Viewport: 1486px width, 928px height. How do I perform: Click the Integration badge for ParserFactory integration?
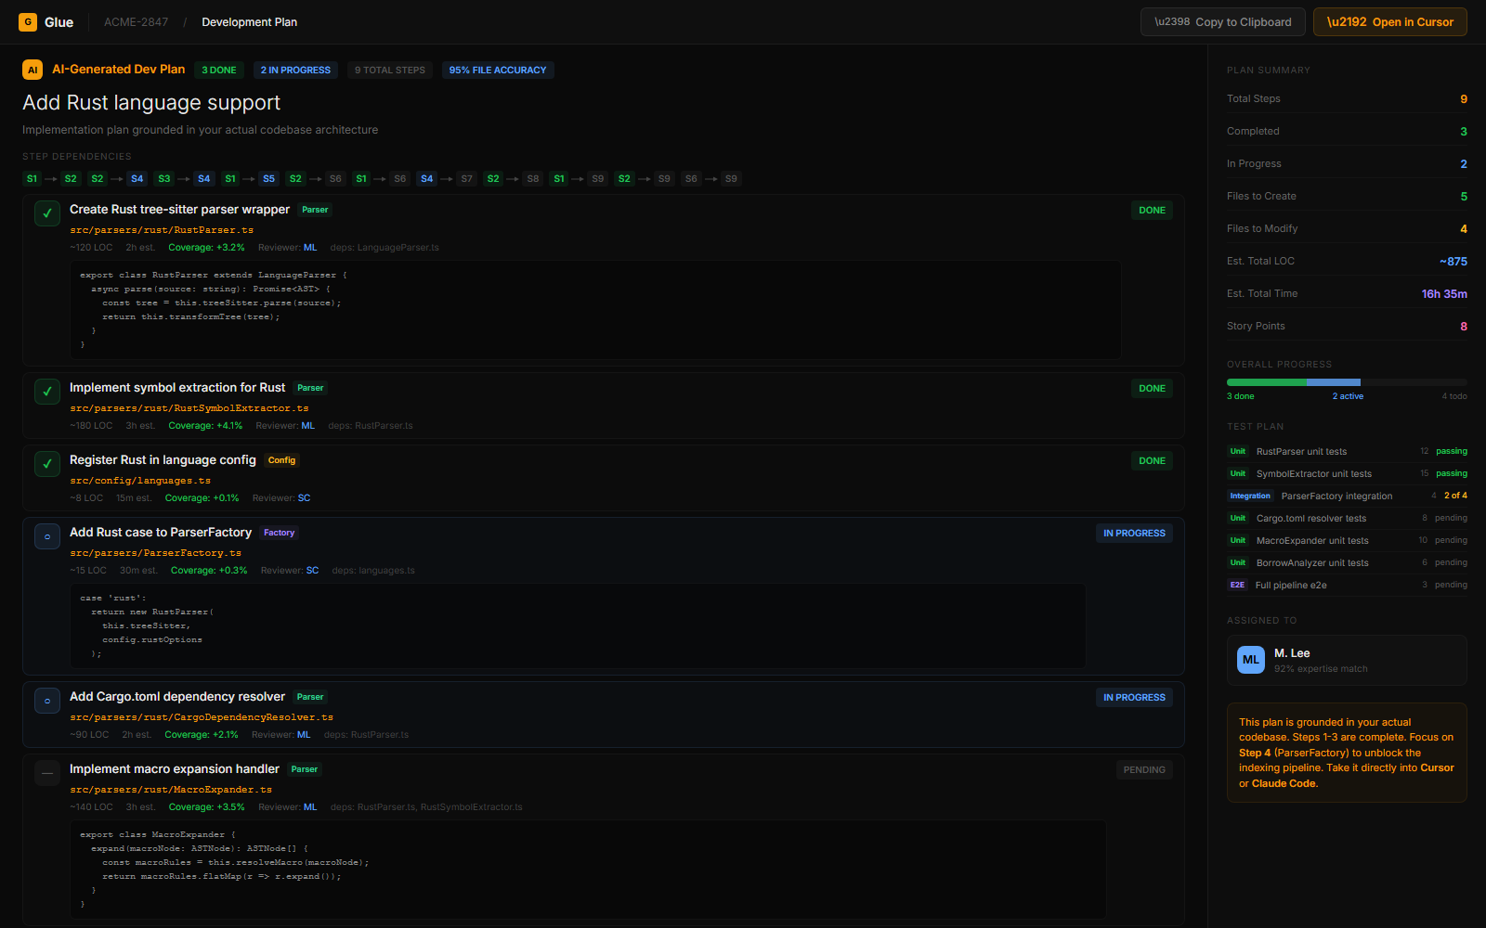(x=1250, y=496)
